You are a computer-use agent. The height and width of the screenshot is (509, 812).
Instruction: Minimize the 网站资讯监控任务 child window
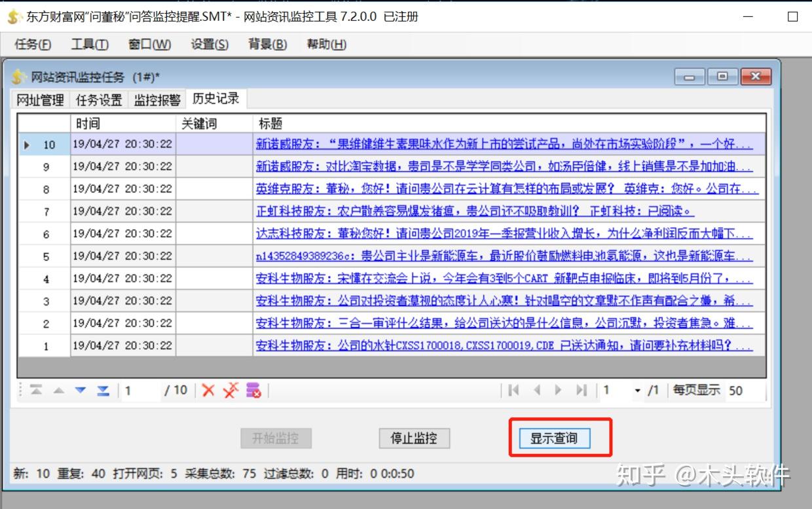coord(689,77)
